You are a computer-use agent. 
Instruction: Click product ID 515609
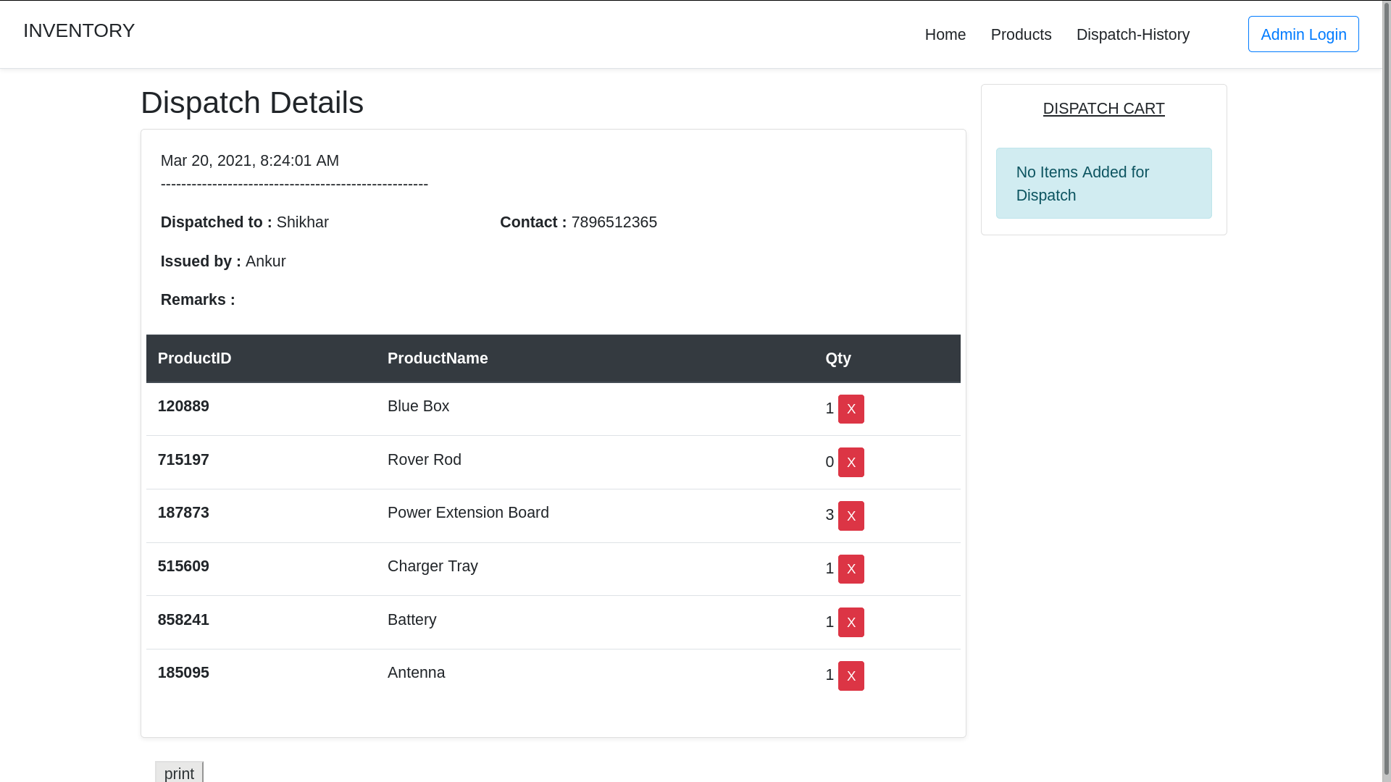click(x=183, y=566)
